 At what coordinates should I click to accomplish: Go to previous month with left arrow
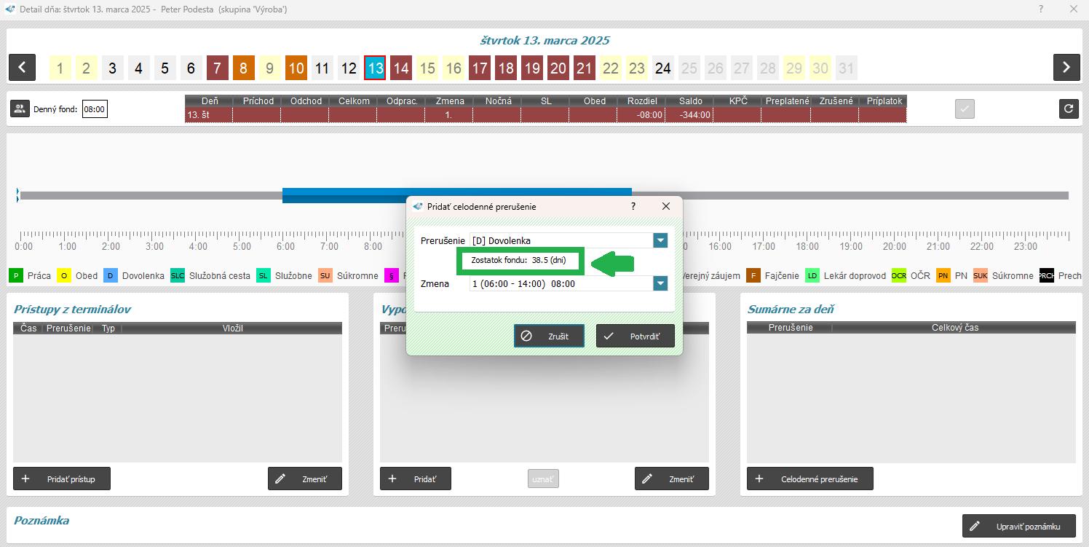point(22,68)
